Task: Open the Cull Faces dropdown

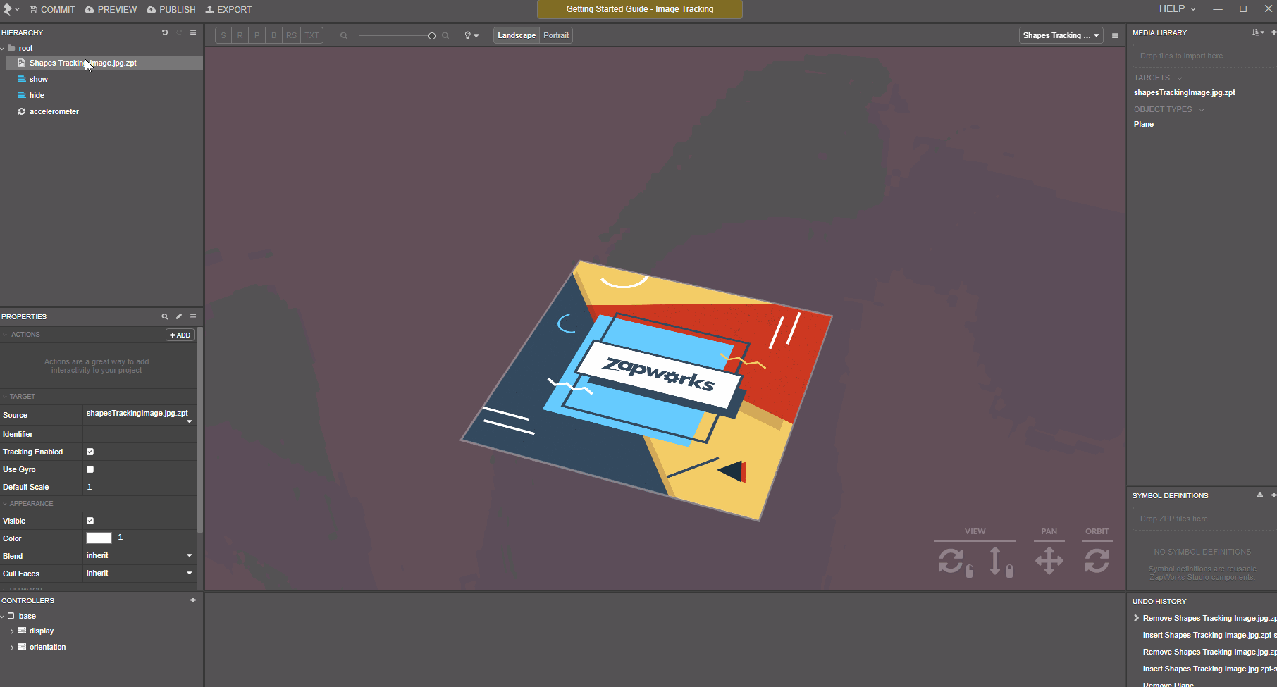Action: pyautogui.click(x=140, y=574)
